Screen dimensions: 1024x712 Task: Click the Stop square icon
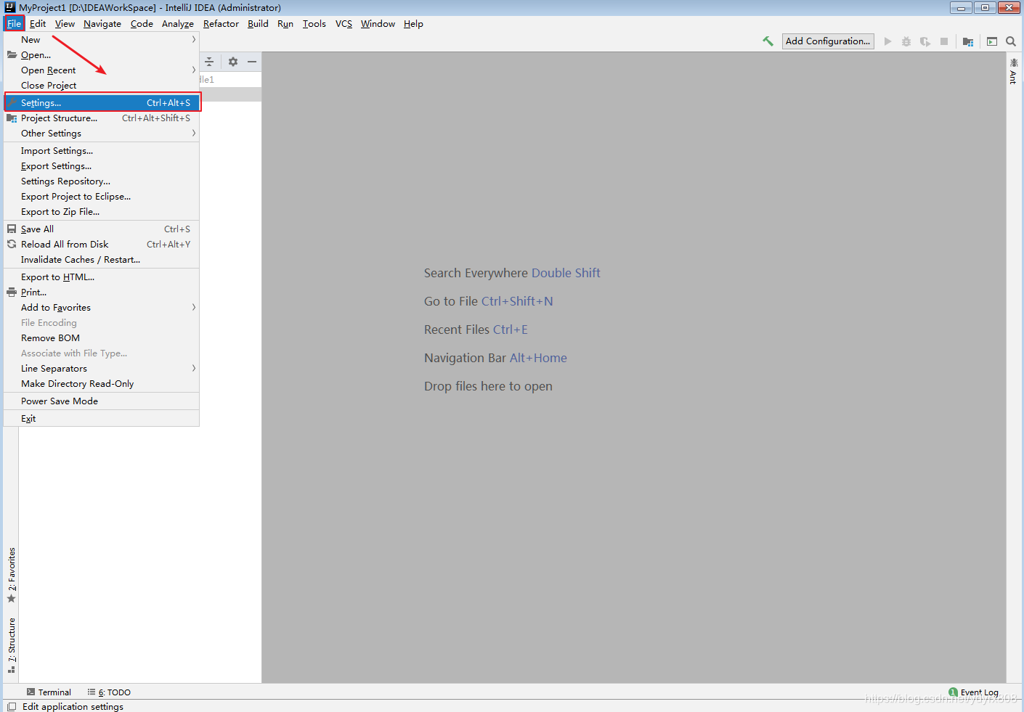[944, 41]
